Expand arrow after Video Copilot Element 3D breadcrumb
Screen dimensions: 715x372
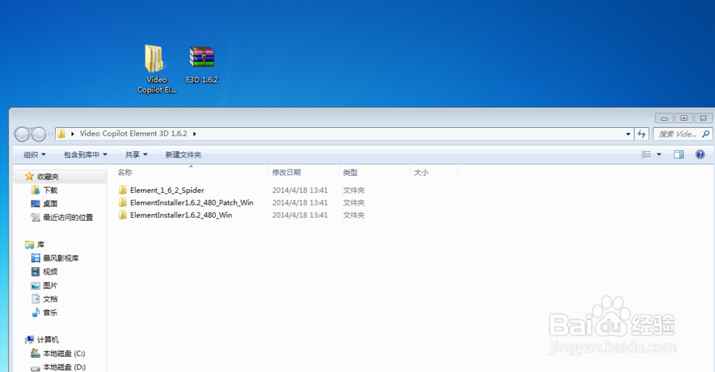click(x=194, y=134)
